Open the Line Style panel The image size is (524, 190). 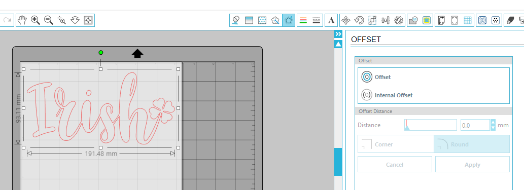(x=317, y=20)
